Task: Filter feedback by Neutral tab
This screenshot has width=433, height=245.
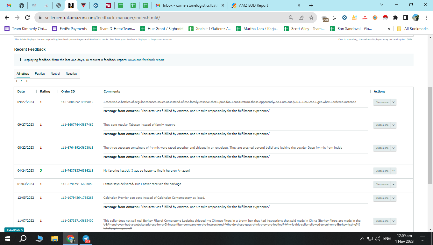Action: coord(55,74)
